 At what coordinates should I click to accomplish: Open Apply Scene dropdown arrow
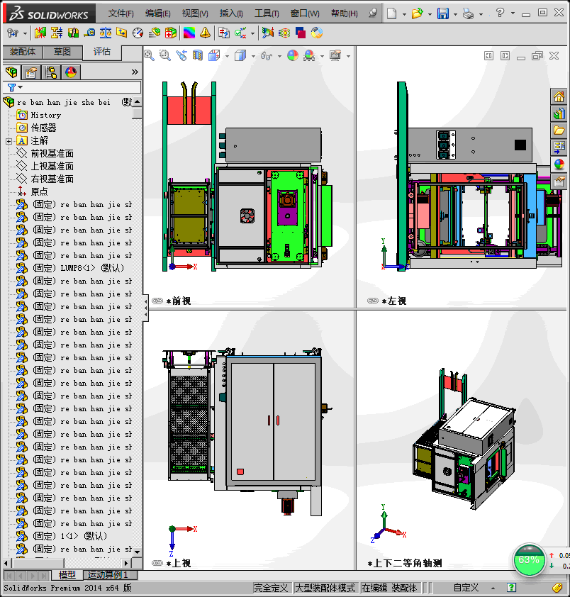(x=322, y=56)
